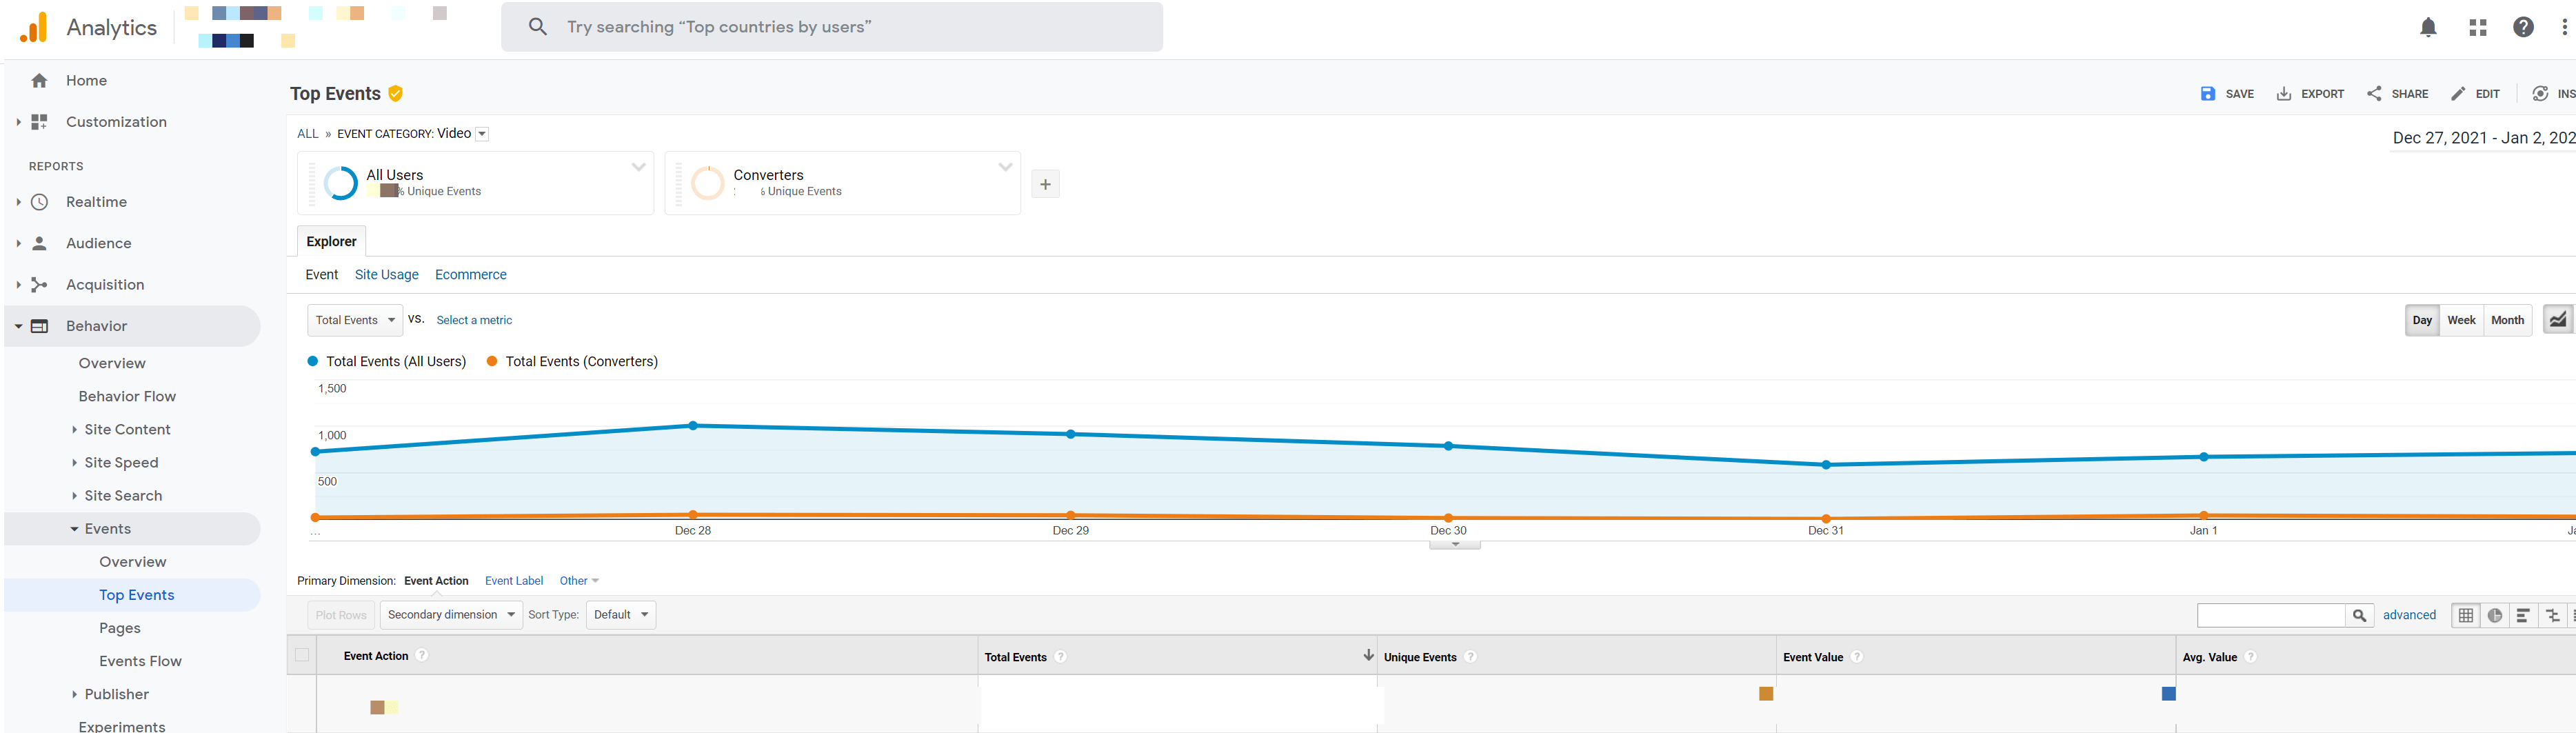
Task: Open the Google Analytics Intelligence insights icon
Action: click(x=2543, y=93)
